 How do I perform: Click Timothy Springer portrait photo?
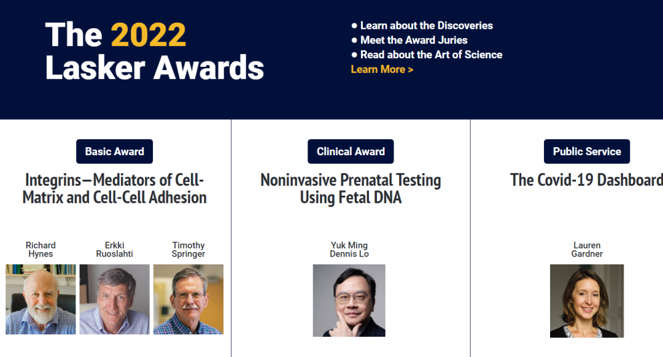point(188,299)
